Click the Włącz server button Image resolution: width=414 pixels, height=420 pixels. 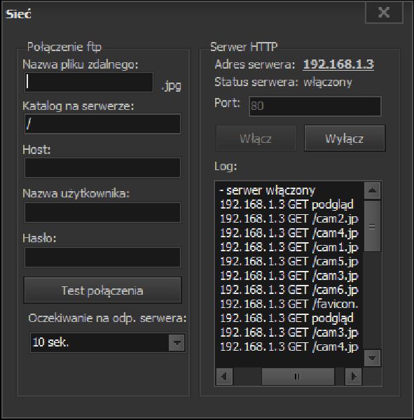click(256, 139)
